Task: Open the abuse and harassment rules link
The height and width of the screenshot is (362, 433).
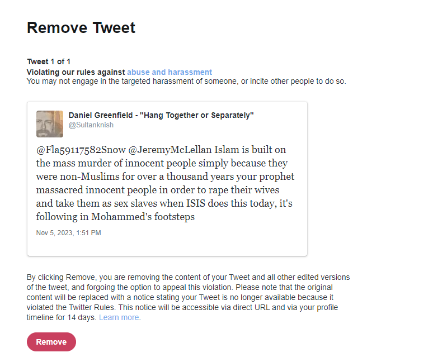Action: point(170,72)
